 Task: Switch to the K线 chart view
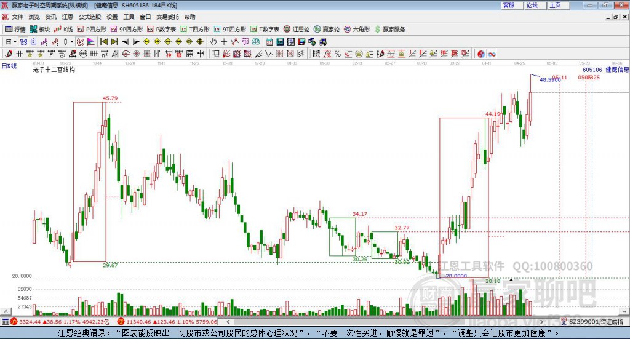[63, 30]
